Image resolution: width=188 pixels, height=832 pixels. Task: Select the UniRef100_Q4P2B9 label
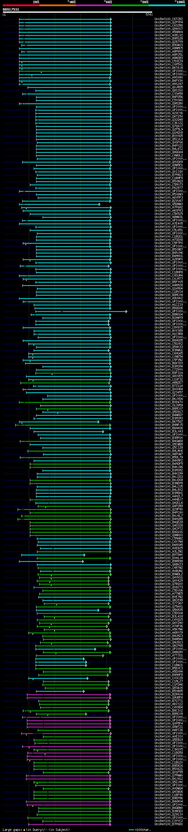169,506
